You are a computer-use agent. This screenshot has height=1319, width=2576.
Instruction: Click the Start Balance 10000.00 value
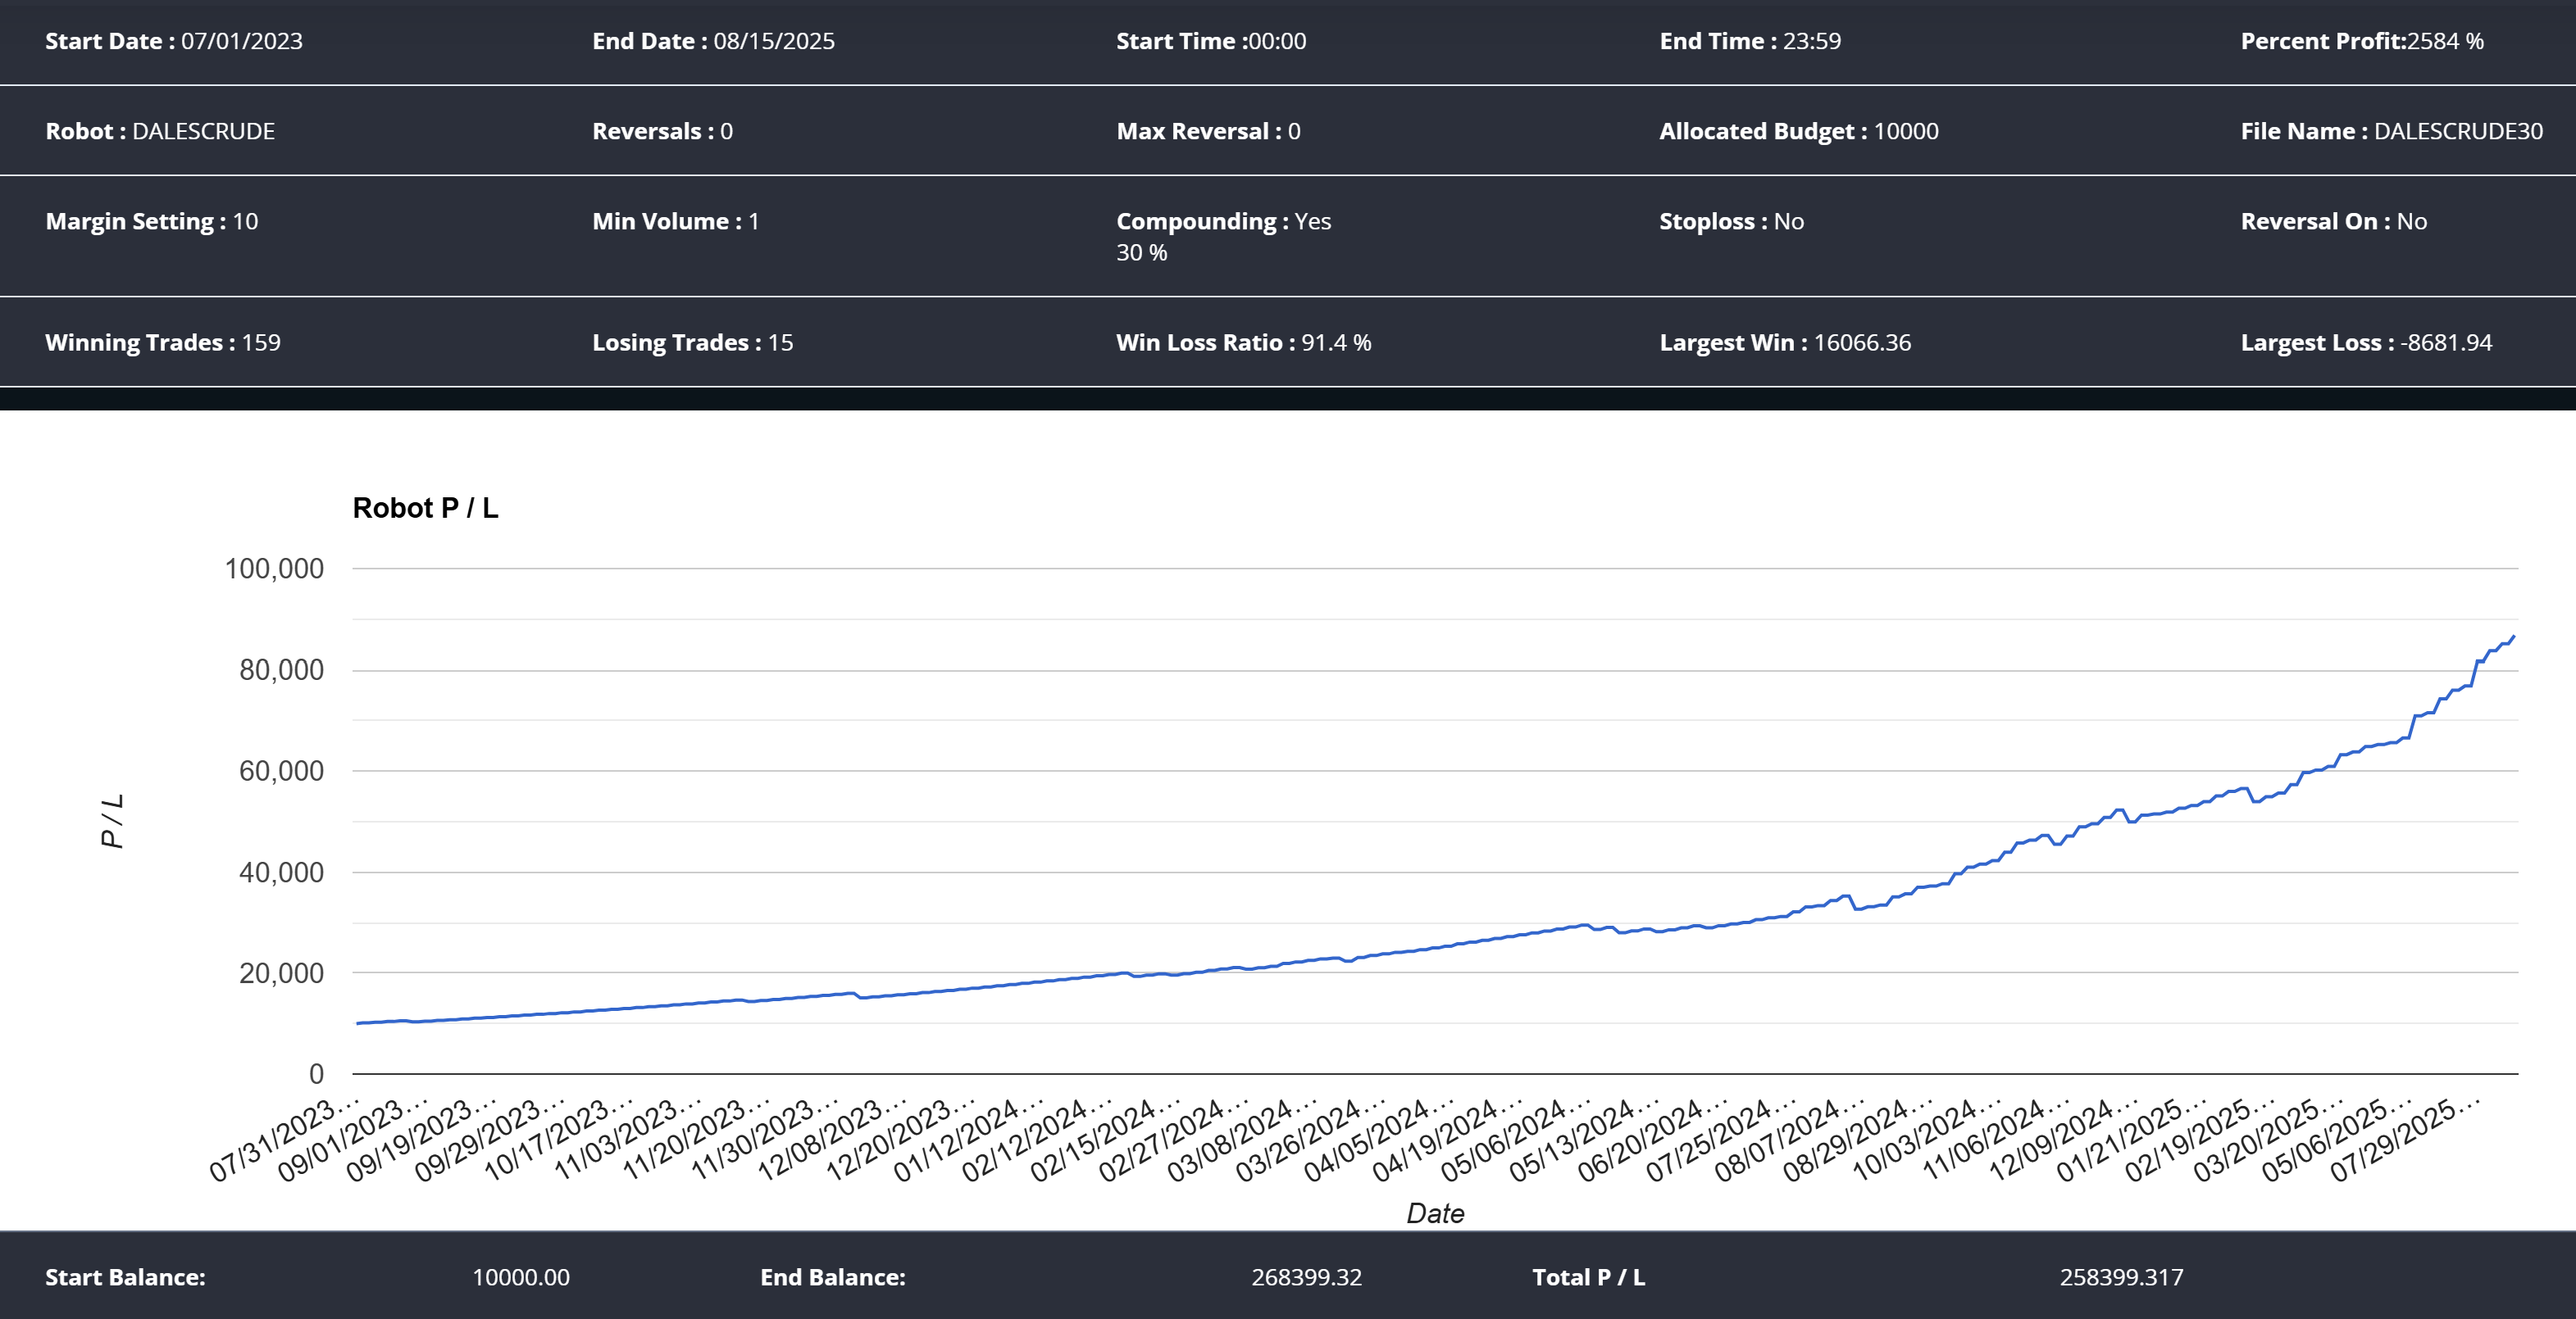point(521,1277)
